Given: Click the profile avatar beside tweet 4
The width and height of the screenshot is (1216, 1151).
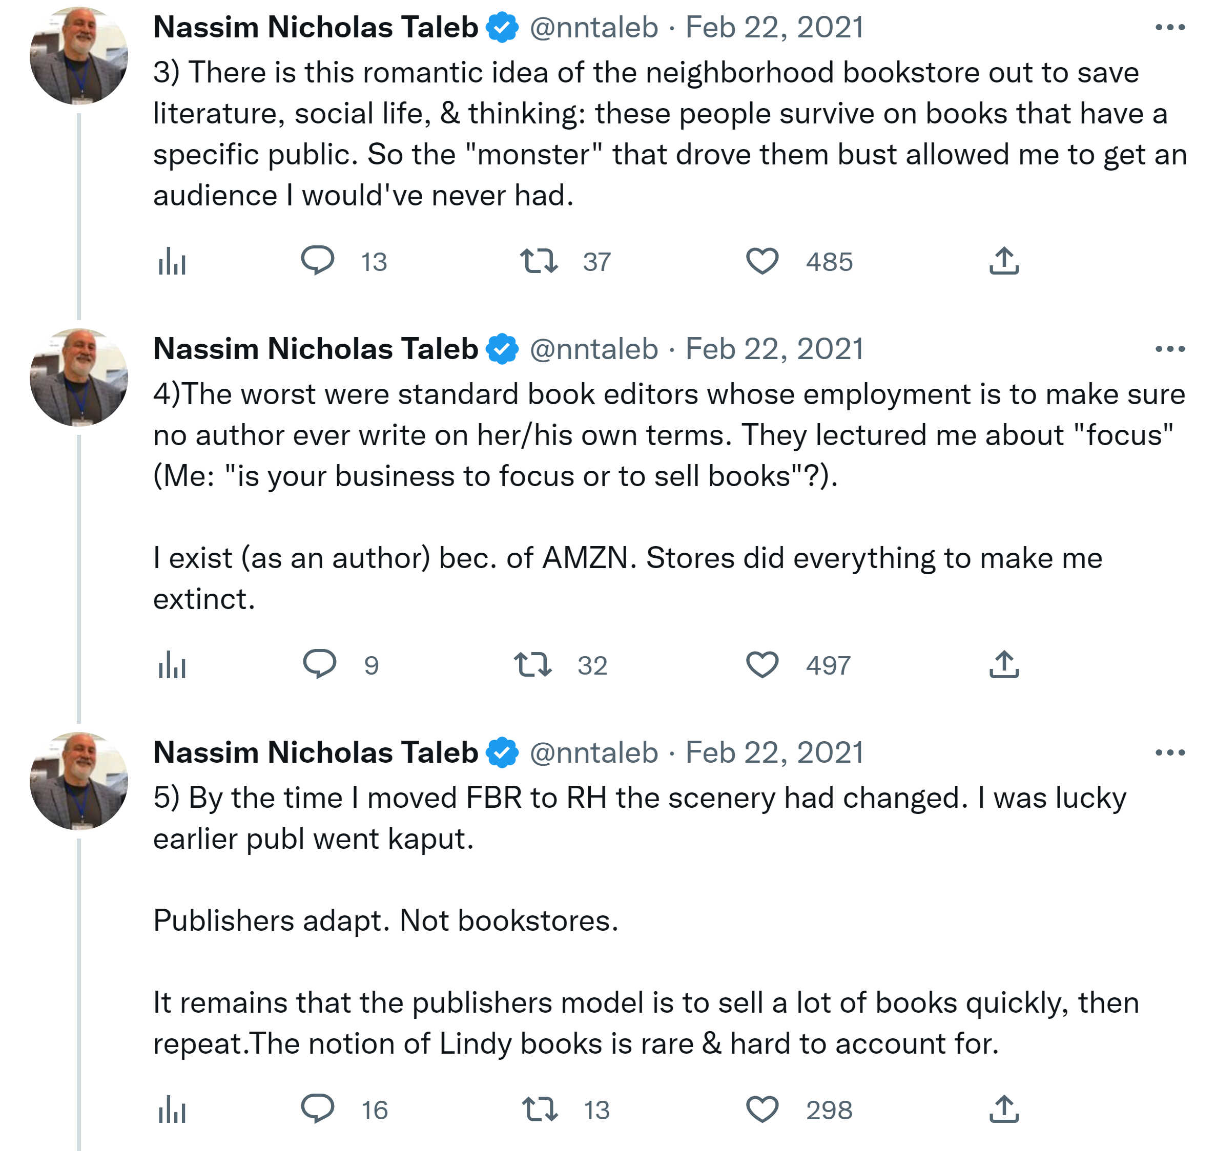Looking at the screenshot, I should 78,378.
